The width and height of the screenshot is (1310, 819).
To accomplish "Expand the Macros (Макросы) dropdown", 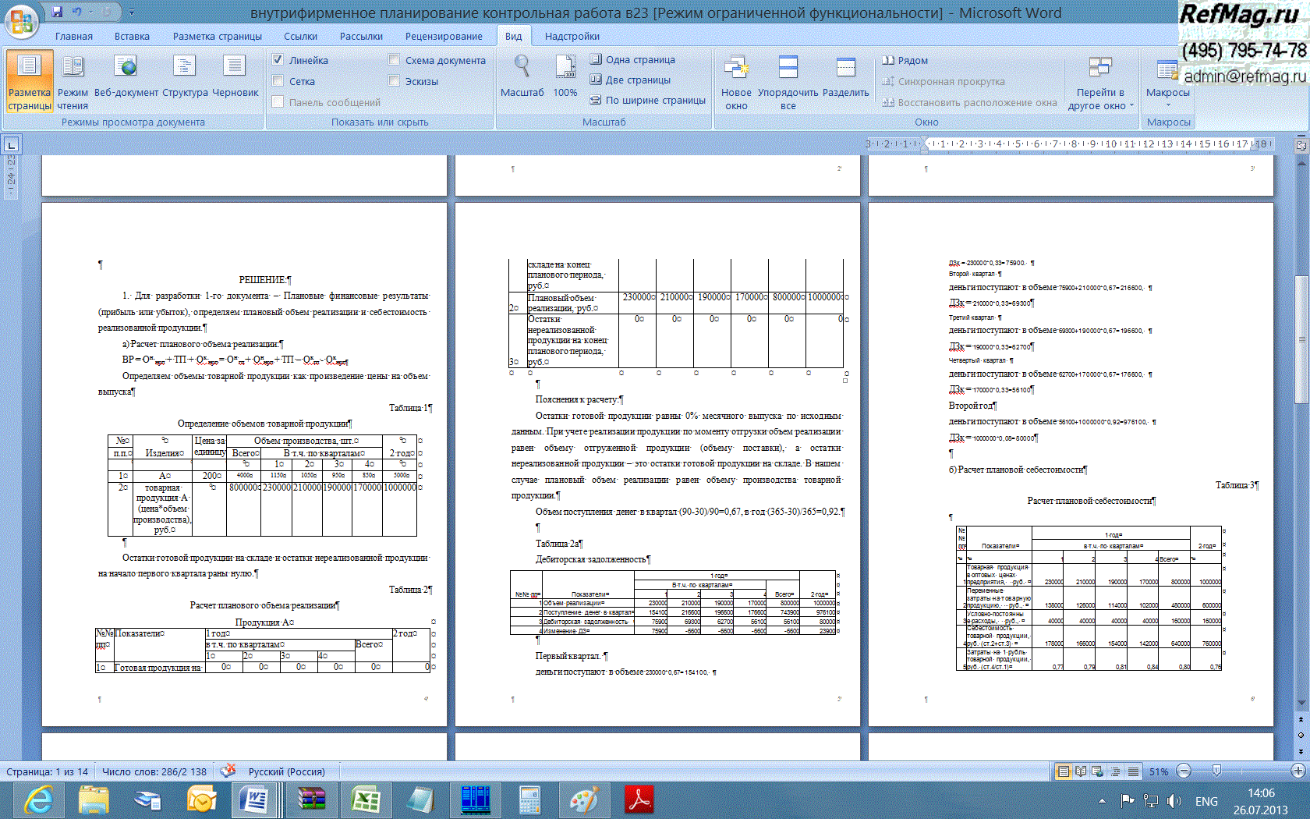I will [x=1167, y=104].
